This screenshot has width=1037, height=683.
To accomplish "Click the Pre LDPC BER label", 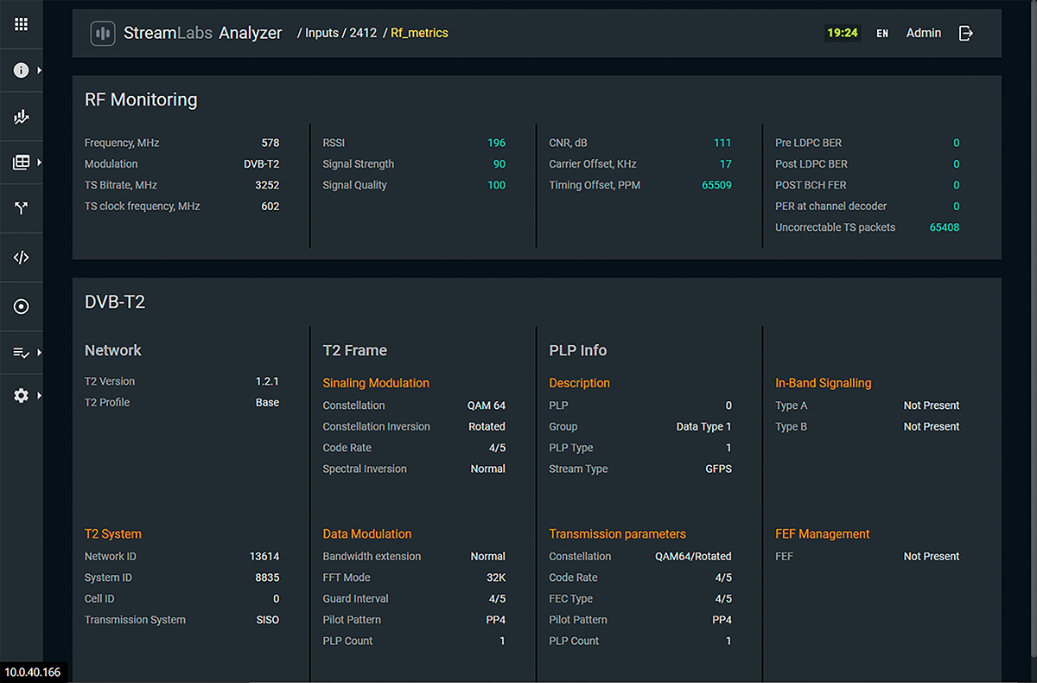I will click(x=809, y=143).
